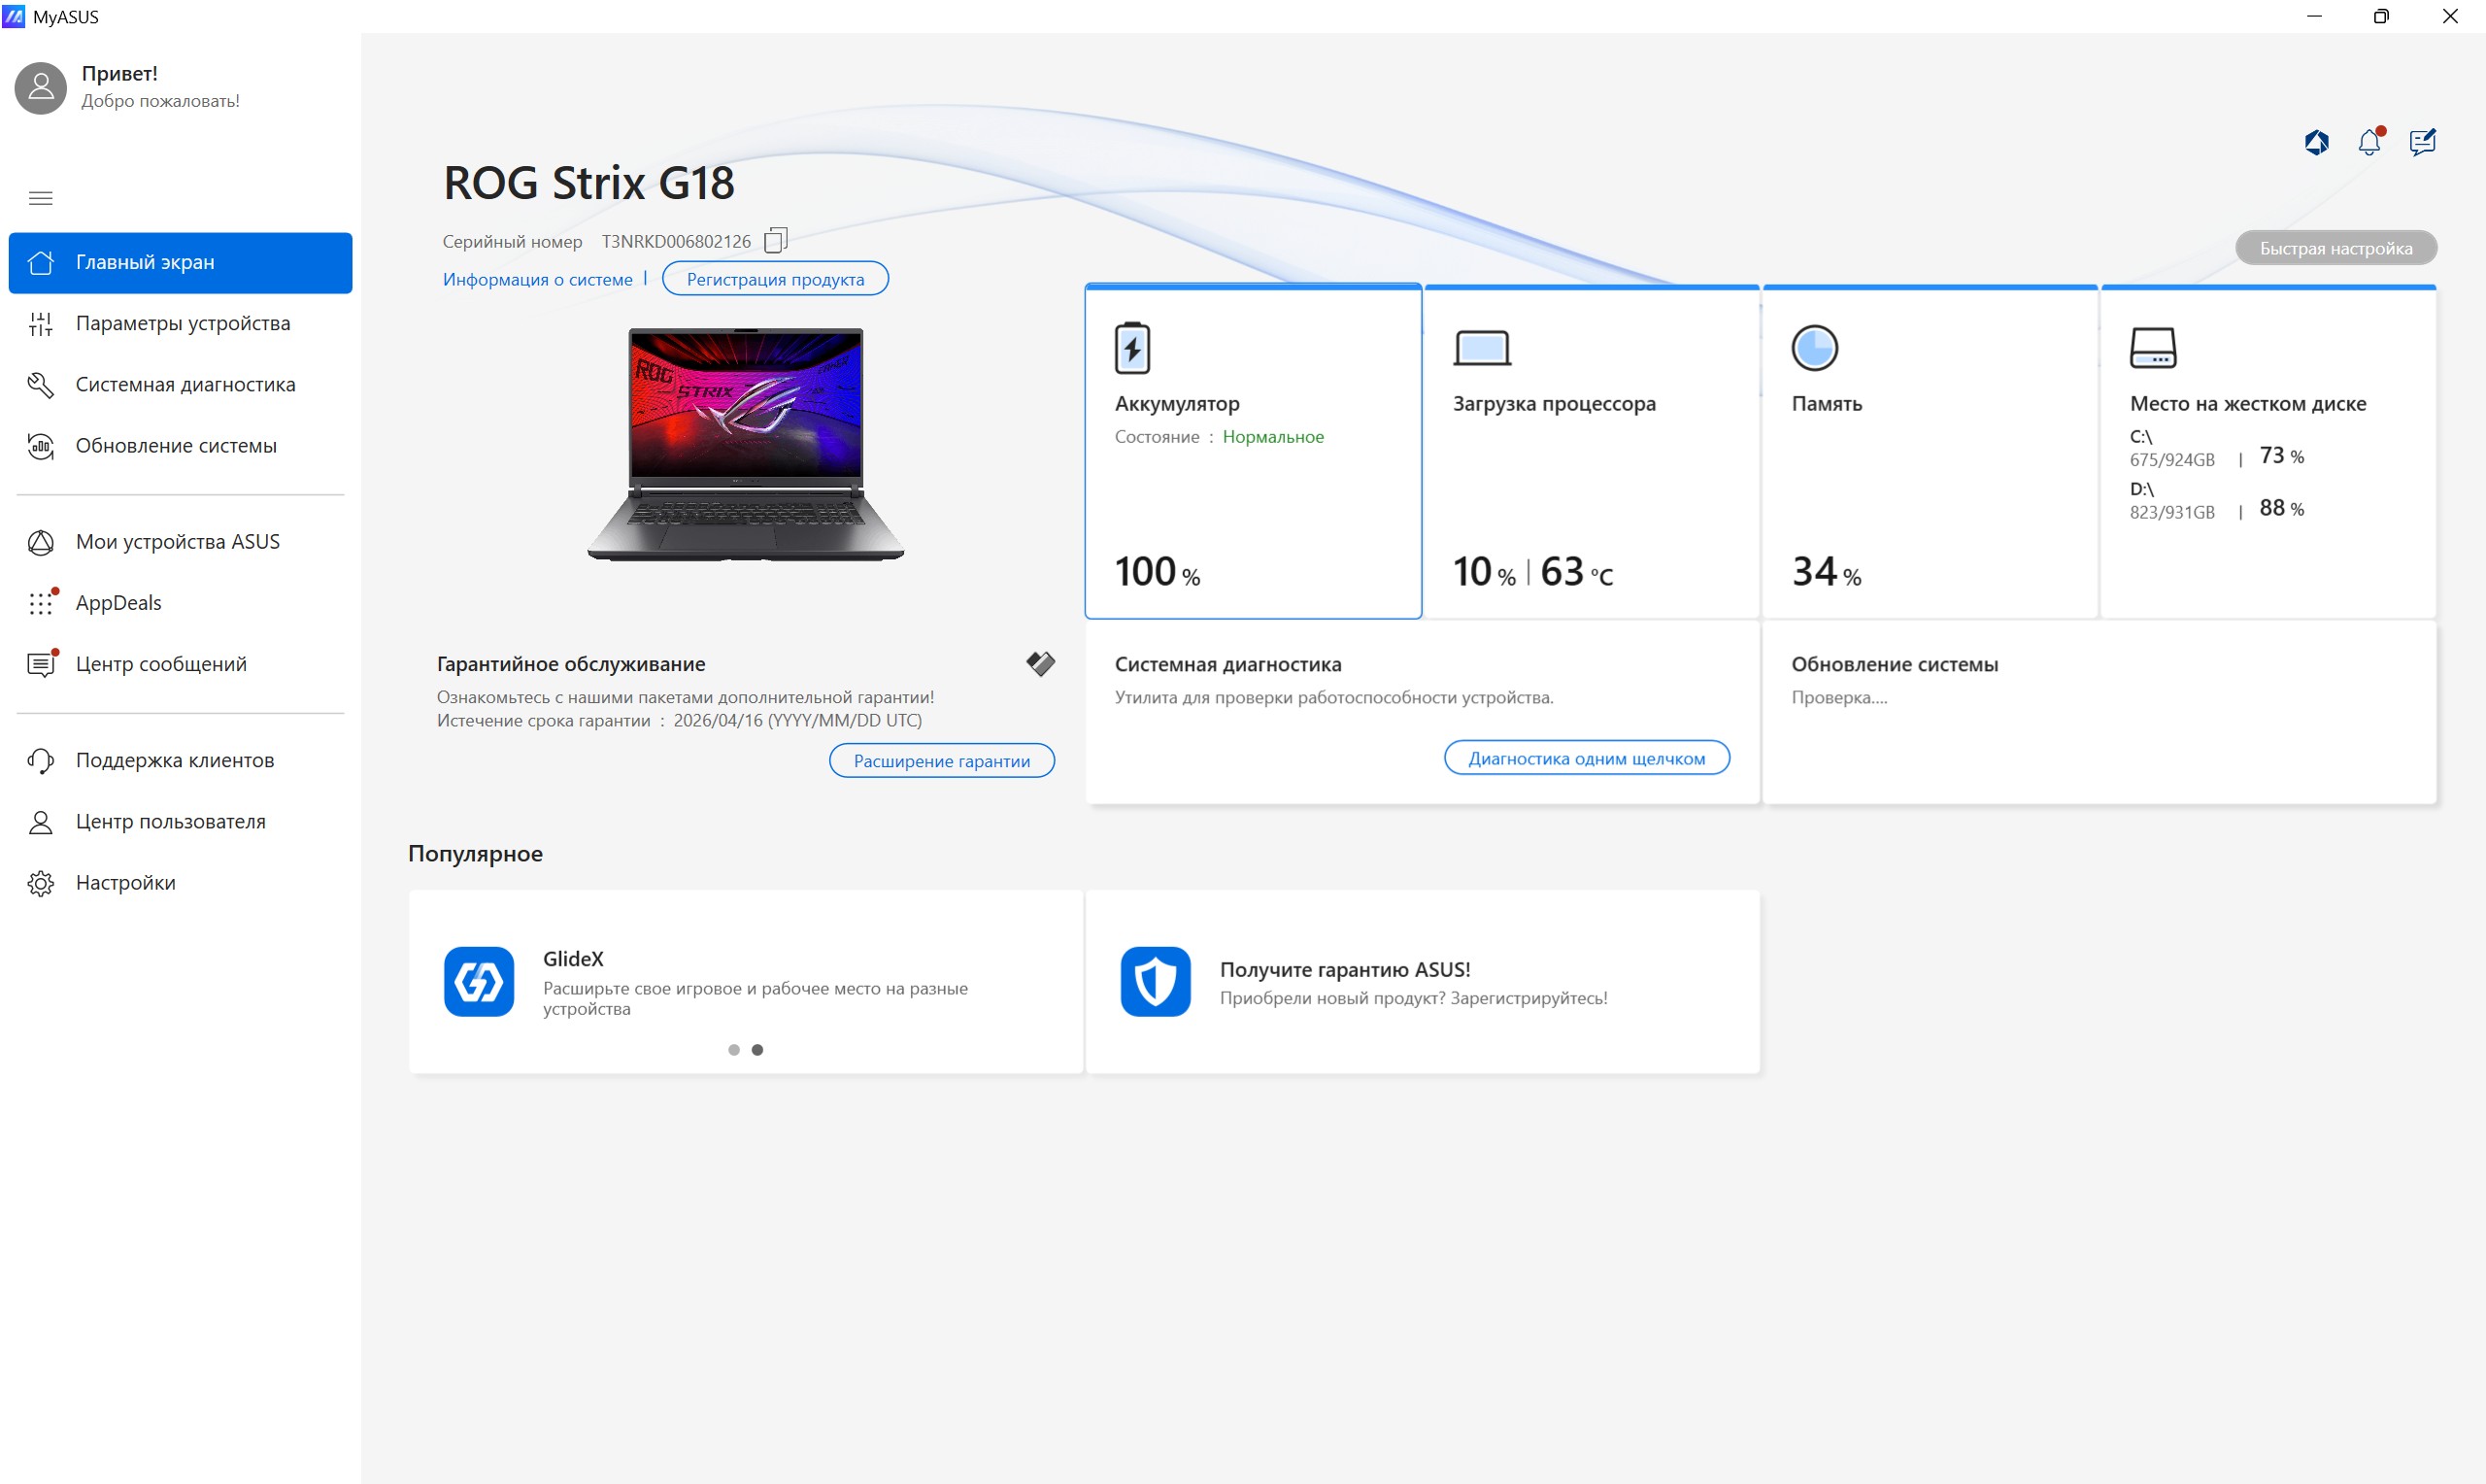Open Настройки in the sidebar
Viewport: 2486px width, 1484px height.
181,883
